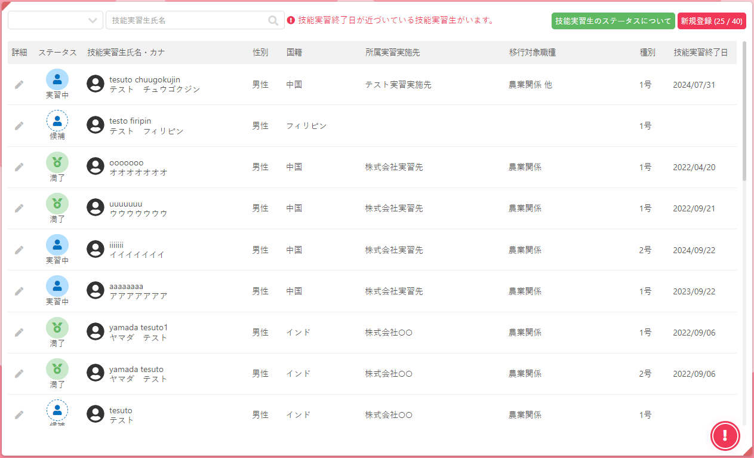
Task: Click the 満了 medal icon for ooooooo
Action: click(x=57, y=163)
